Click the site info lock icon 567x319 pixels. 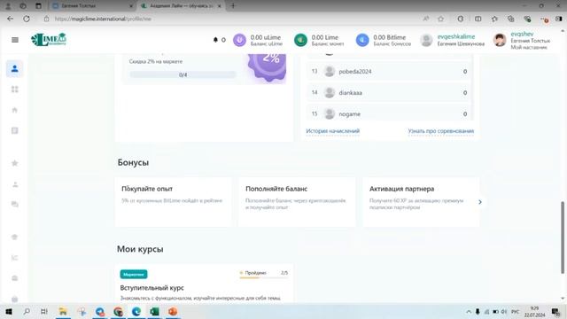tap(46, 19)
